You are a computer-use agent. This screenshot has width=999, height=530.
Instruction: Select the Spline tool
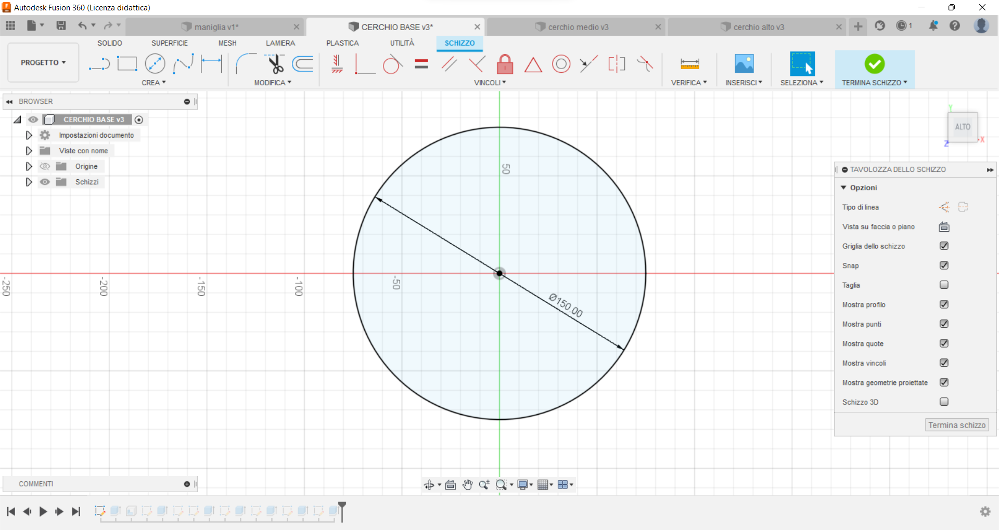[x=183, y=63]
